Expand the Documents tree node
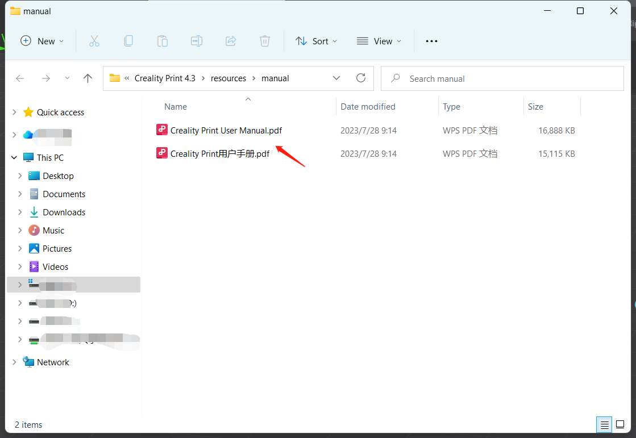Screen dimensions: 636x438 (20, 194)
